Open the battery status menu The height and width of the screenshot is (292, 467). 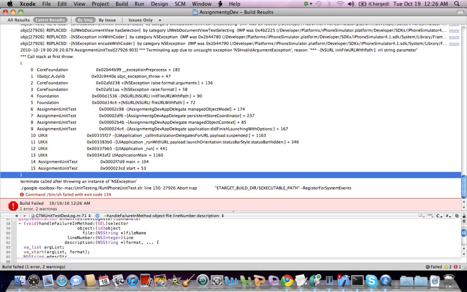tap(374, 4)
